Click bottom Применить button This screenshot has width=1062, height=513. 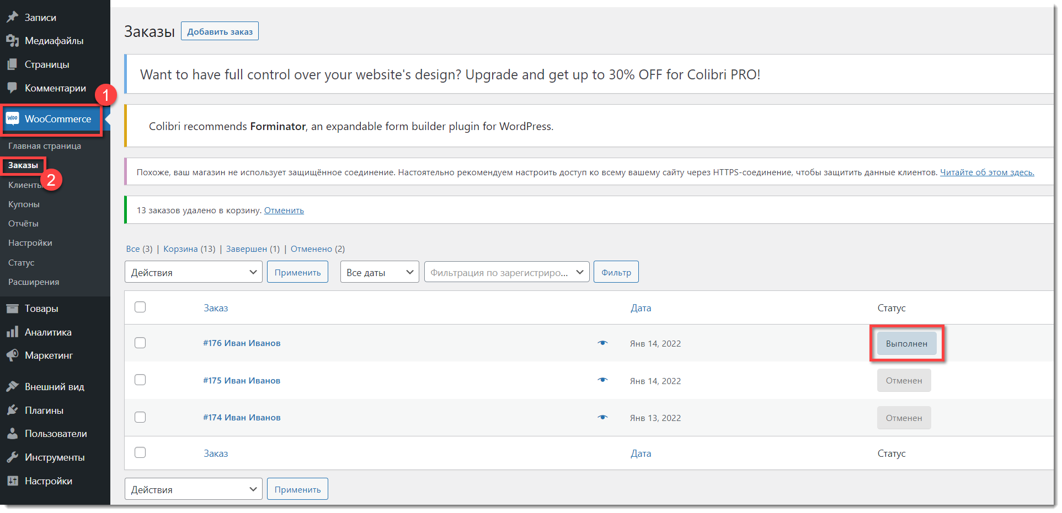coord(297,489)
